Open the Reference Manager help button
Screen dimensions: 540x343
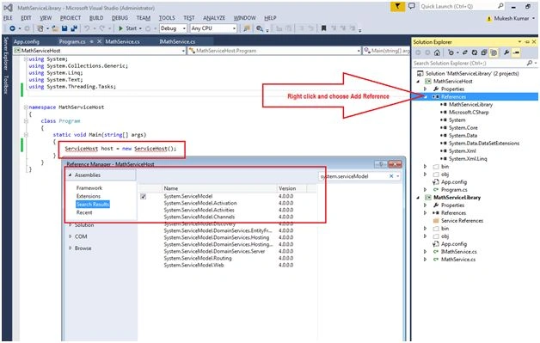(381, 164)
